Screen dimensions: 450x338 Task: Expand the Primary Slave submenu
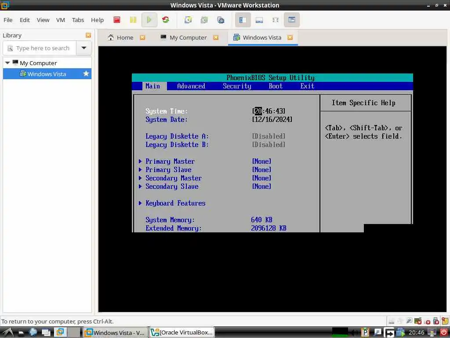[x=168, y=169]
